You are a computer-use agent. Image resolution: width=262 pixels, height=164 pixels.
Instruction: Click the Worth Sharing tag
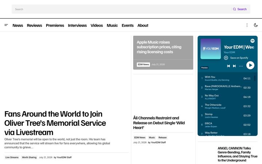29,157
